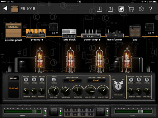Toggle the Pre Mid bypass switch

click(x=34, y=80)
